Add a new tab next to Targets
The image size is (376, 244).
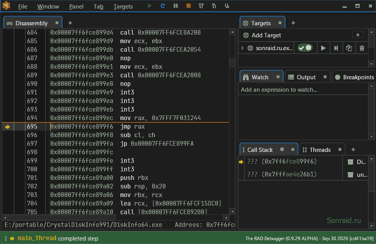click(293, 23)
